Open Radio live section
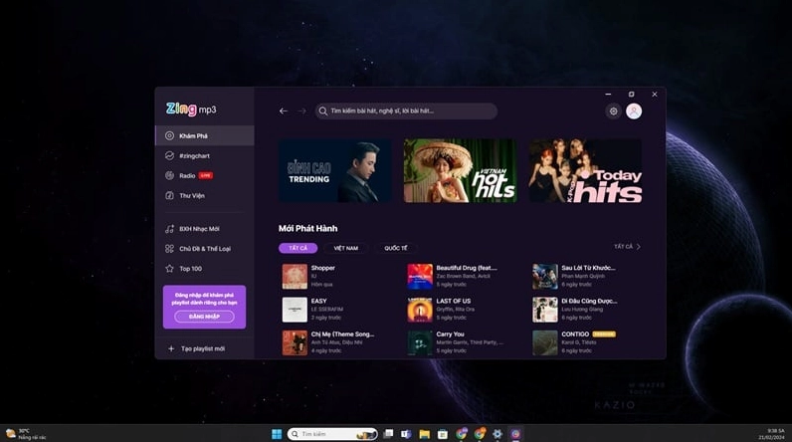This screenshot has width=792, height=442. click(189, 176)
